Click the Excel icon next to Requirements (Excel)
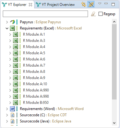The width and height of the screenshot is (120, 128). pos(12,28)
